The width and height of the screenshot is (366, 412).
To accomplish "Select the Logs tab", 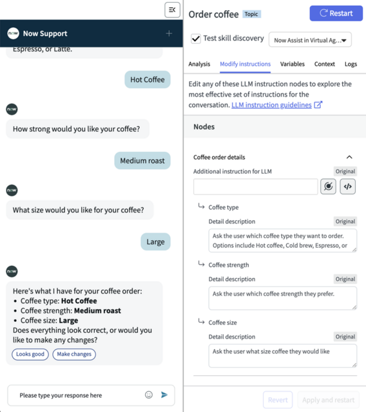I will [351, 64].
